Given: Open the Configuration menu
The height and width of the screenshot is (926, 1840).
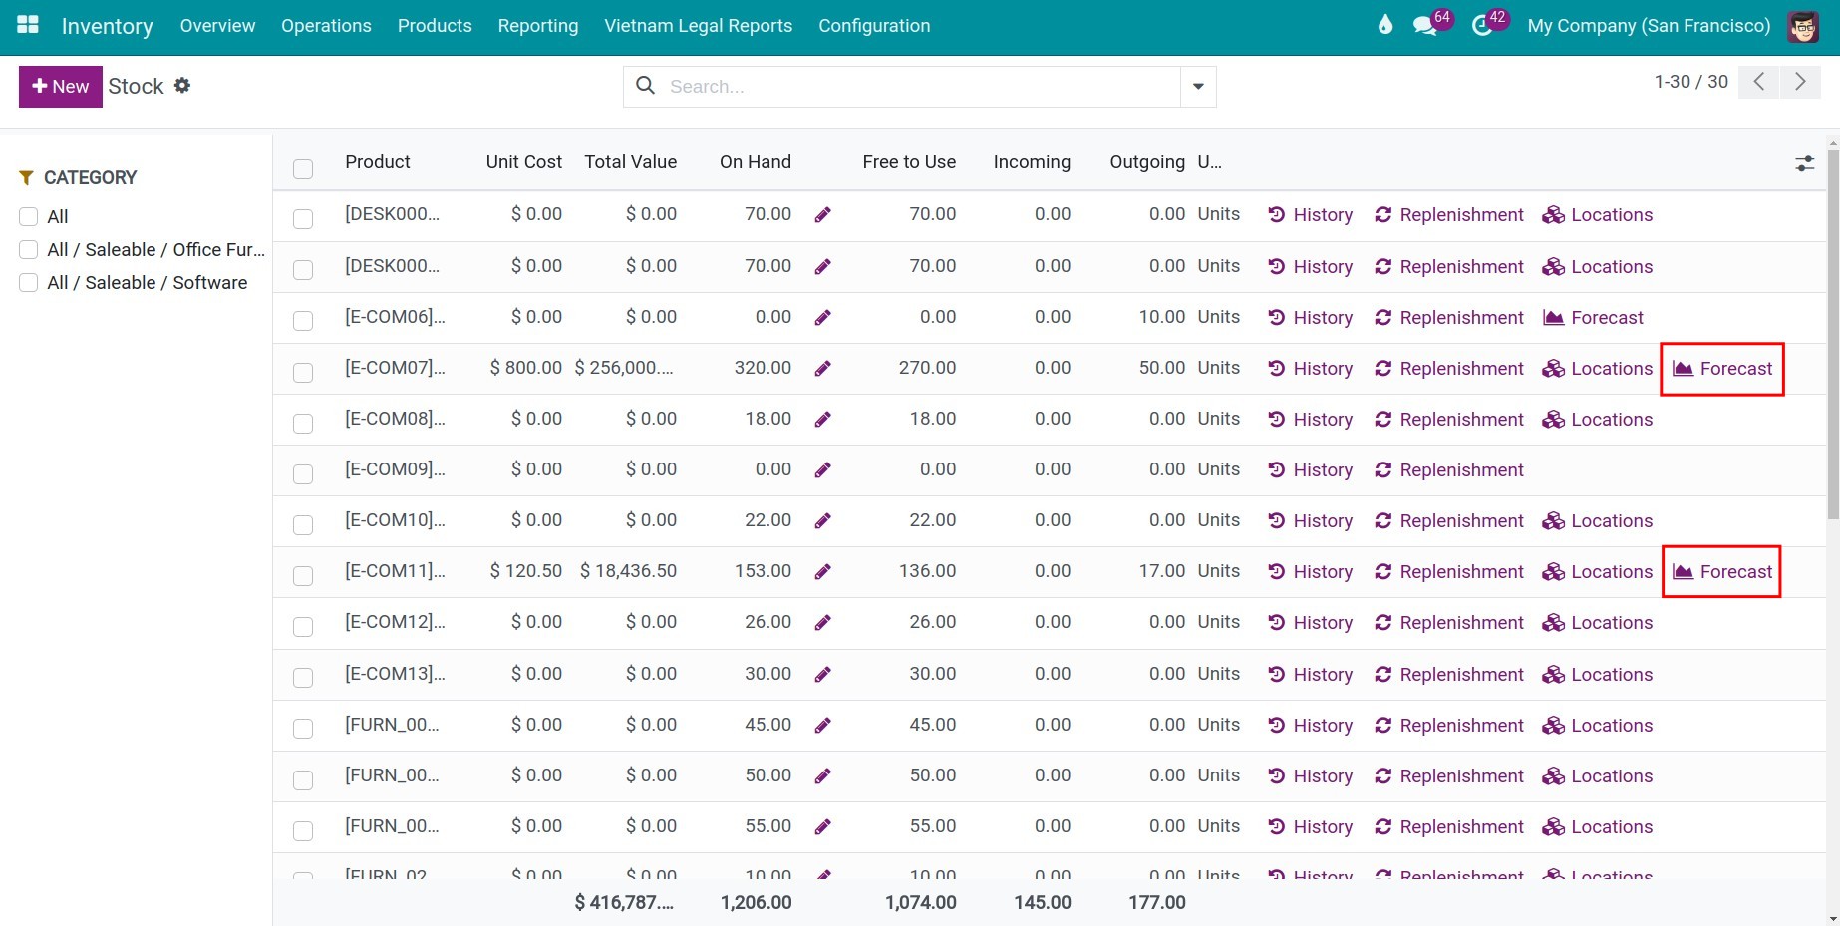Looking at the screenshot, I should coord(874,26).
